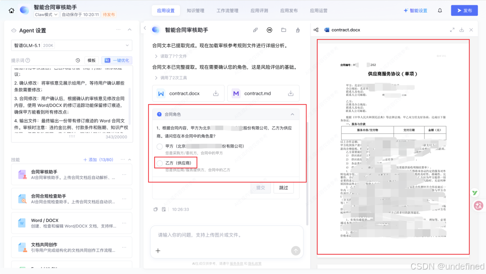Select 乙方（供应商）radio option
This screenshot has width=486, height=274.
pyautogui.click(x=160, y=164)
